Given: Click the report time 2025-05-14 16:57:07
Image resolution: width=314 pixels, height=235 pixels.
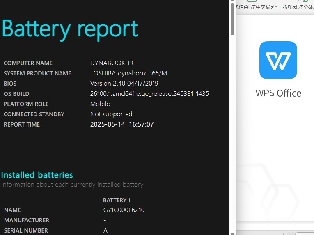Looking at the screenshot, I should [122, 124].
